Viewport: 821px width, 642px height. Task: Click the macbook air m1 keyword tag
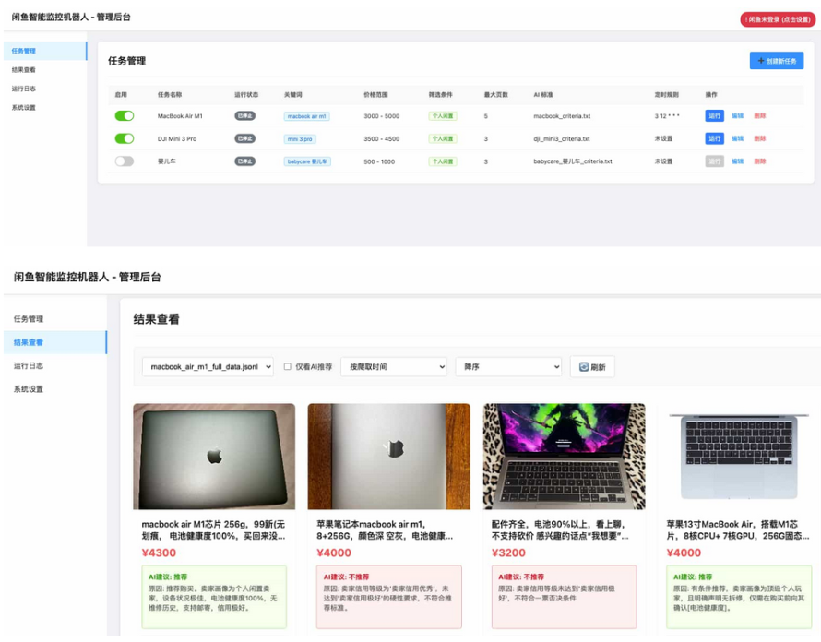point(306,116)
